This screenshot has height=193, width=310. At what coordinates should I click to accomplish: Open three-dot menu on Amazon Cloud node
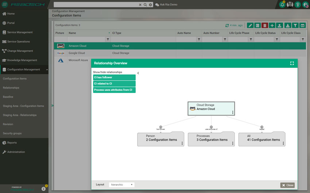pyautogui.click(x=232, y=113)
